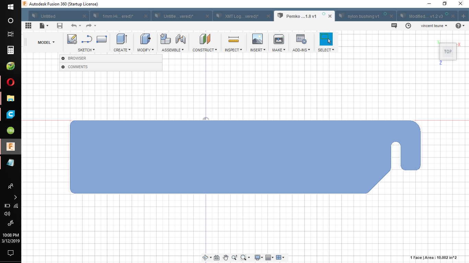Activate the Pan hand tool
The image size is (469, 263).
[226, 258]
